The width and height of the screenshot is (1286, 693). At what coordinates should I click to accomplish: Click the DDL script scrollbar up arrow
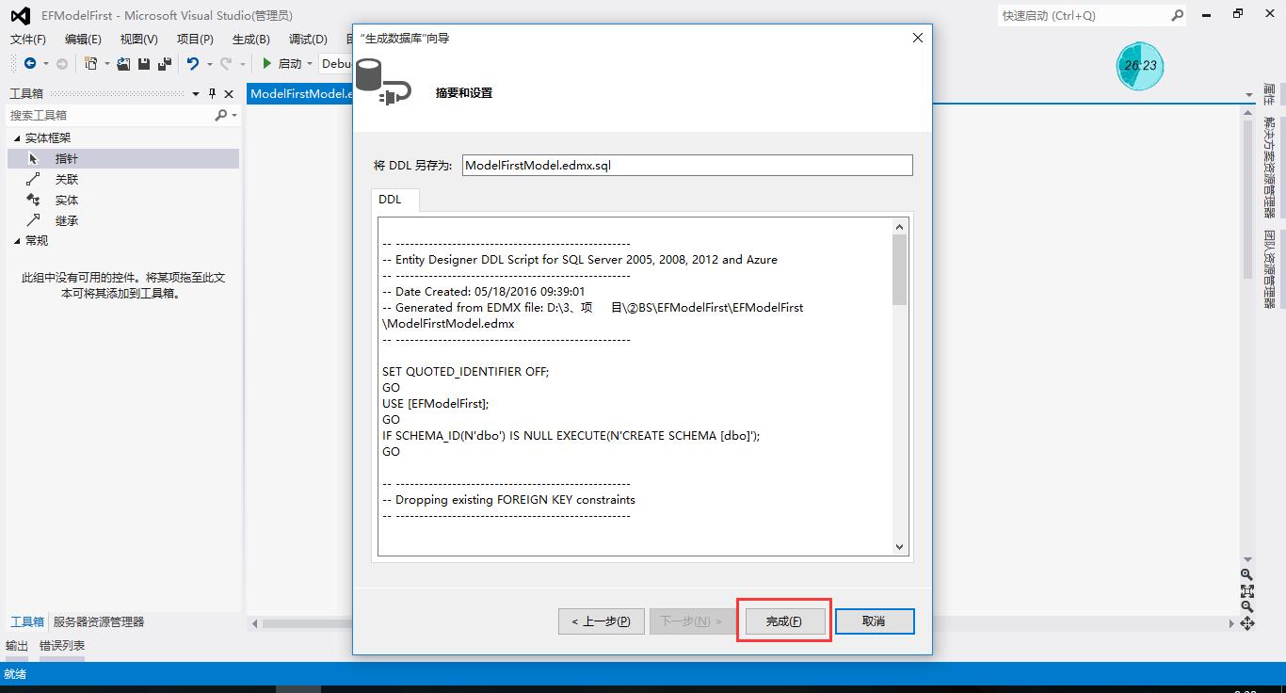(899, 226)
